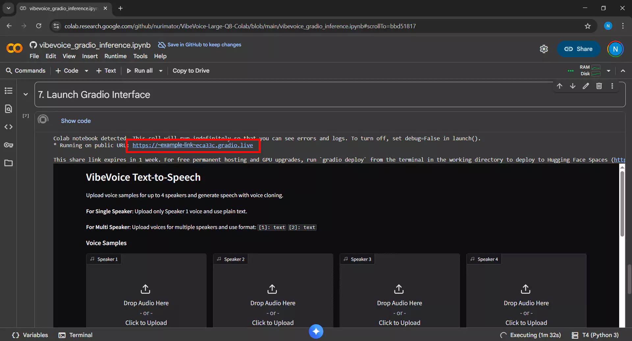Open the table of contents sidebar
This screenshot has width=632, height=341.
coord(9,91)
